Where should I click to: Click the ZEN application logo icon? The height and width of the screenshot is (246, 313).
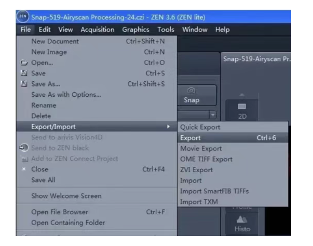click(23, 17)
